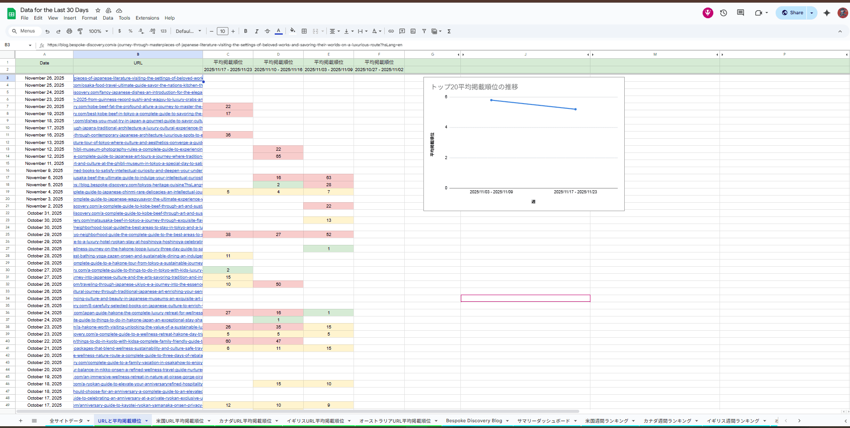This screenshot has height=428, width=850.
Task: Open the Extensions menu
Action: pyautogui.click(x=147, y=18)
